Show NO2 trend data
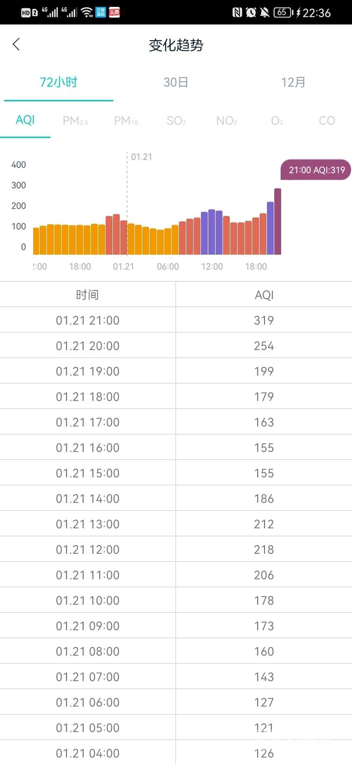The image size is (352, 764). (x=226, y=120)
